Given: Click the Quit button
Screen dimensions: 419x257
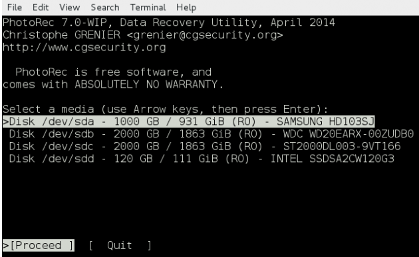Looking at the screenshot, I should 120,245.
